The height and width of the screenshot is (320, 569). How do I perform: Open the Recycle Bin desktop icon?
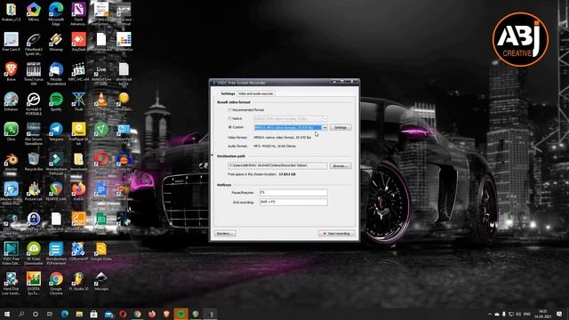coord(34,162)
